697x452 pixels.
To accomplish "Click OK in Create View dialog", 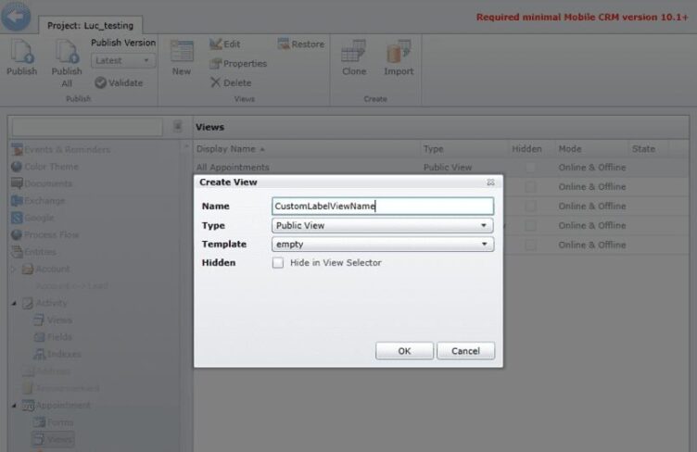I will [x=404, y=351].
